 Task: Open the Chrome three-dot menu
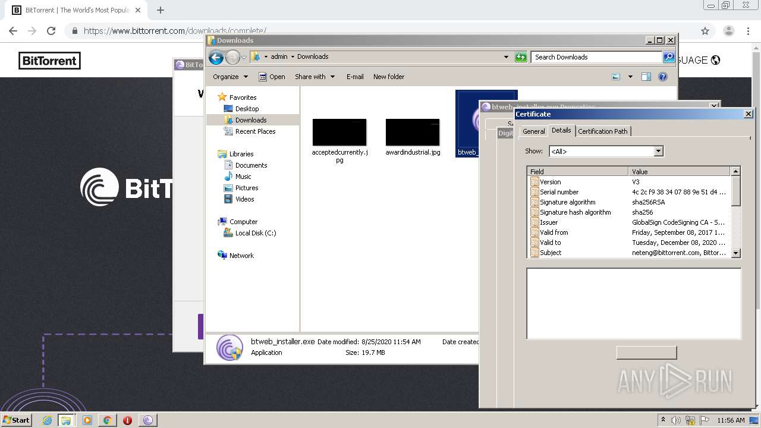pyautogui.click(x=747, y=31)
